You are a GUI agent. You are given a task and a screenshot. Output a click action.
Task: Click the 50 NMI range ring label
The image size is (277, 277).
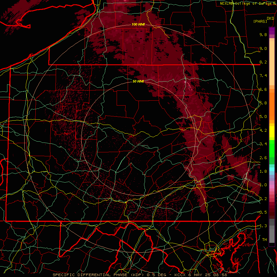point(138,81)
